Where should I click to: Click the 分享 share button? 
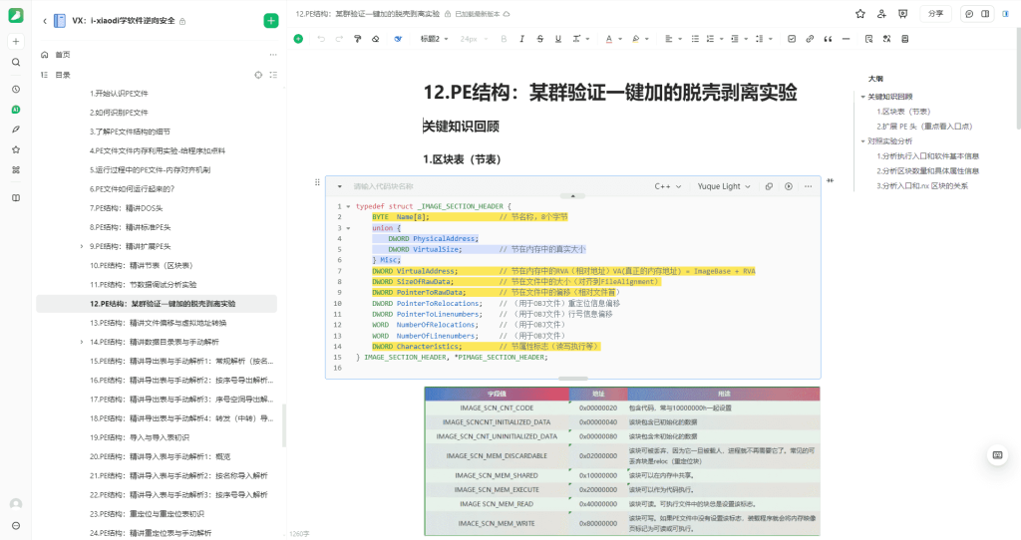pos(934,14)
